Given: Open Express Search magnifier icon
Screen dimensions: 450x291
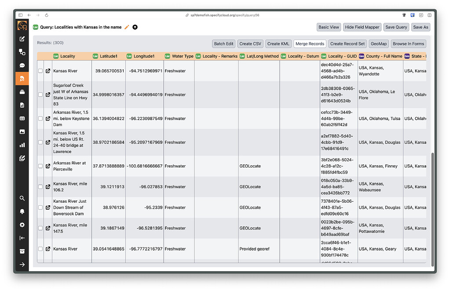Looking at the screenshot, I should (x=22, y=198).
